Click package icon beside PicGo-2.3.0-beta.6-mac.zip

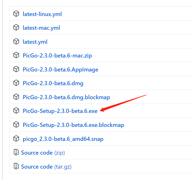(x=16, y=55)
